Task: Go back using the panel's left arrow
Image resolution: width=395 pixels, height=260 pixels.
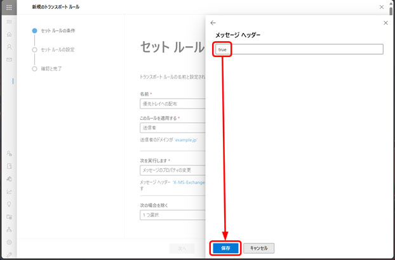Action: coord(213,23)
